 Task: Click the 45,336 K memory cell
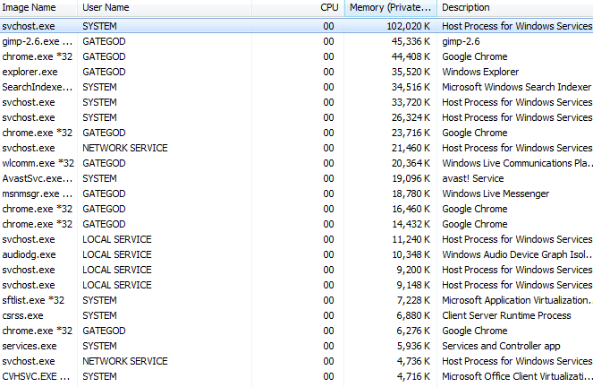click(x=411, y=41)
